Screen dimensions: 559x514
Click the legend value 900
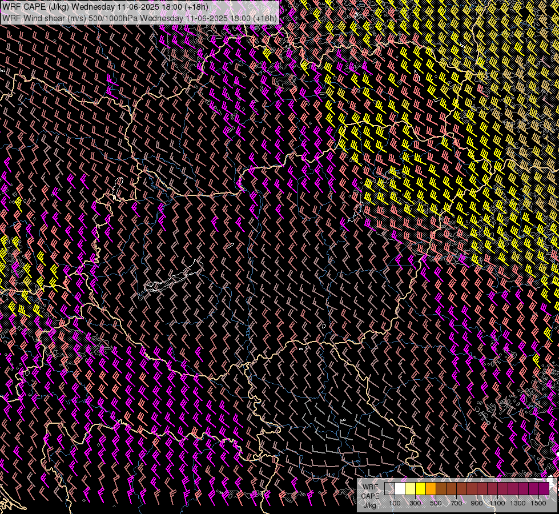(477, 503)
